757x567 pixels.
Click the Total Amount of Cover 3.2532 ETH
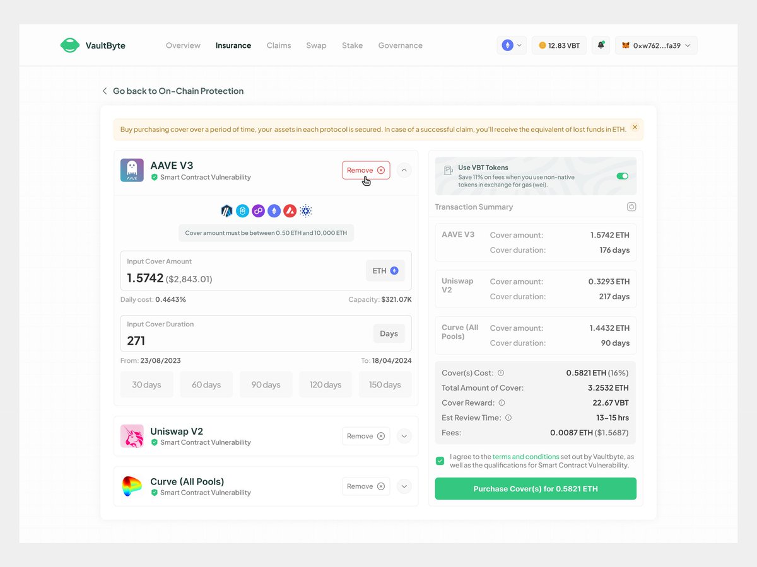pos(608,388)
